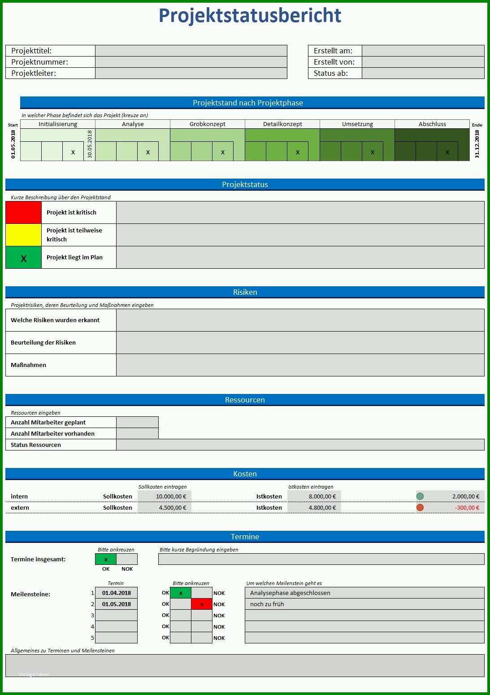Toggle the red NOK box for milestone 2
490x695 pixels.
[202, 604]
